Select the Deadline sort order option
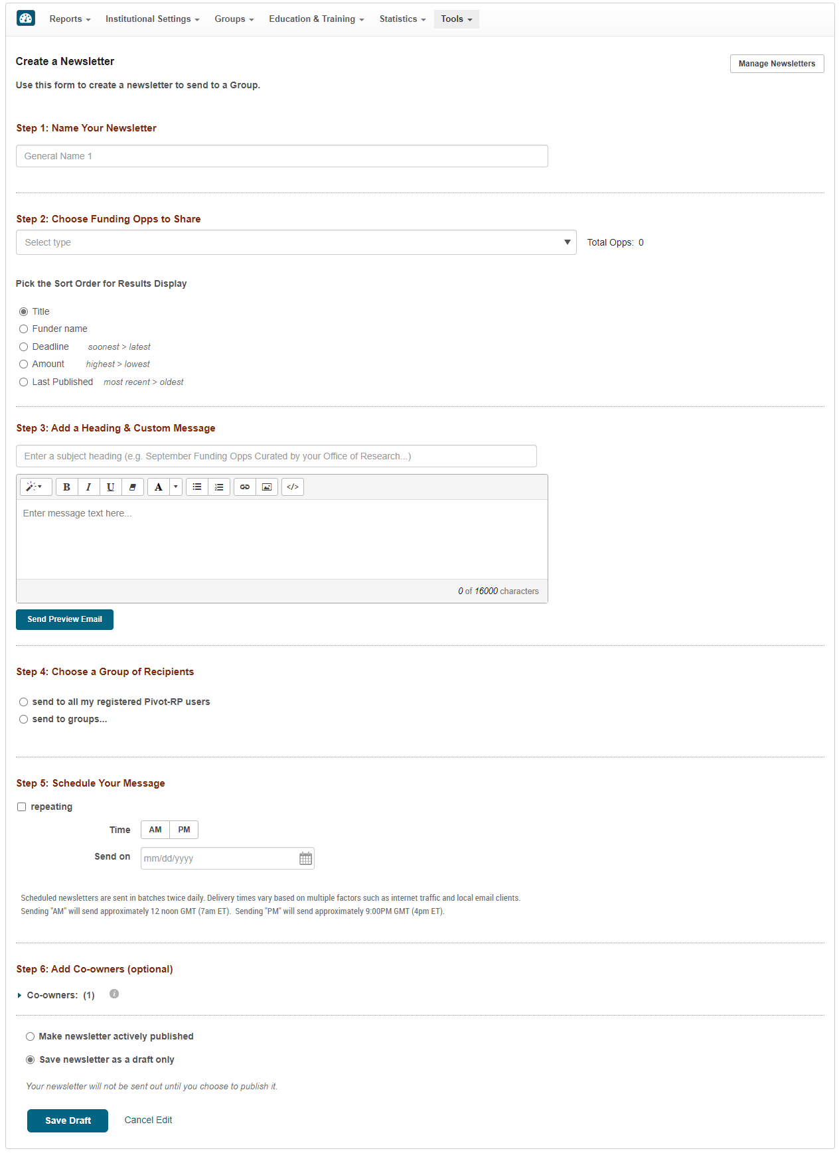 (x=24, y=347)
